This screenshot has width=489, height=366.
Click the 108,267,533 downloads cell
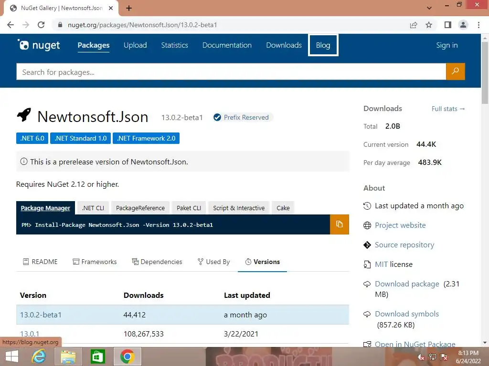143,334
